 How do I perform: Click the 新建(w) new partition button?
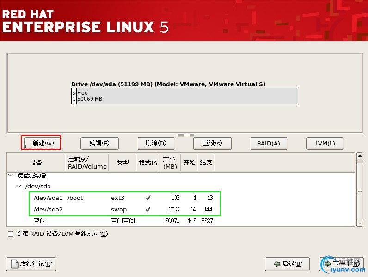pyautogui.click(x=43, y=143)
